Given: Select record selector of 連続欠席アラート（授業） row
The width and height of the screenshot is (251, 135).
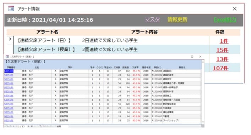Looking at the screenshot, I should 10,49.
